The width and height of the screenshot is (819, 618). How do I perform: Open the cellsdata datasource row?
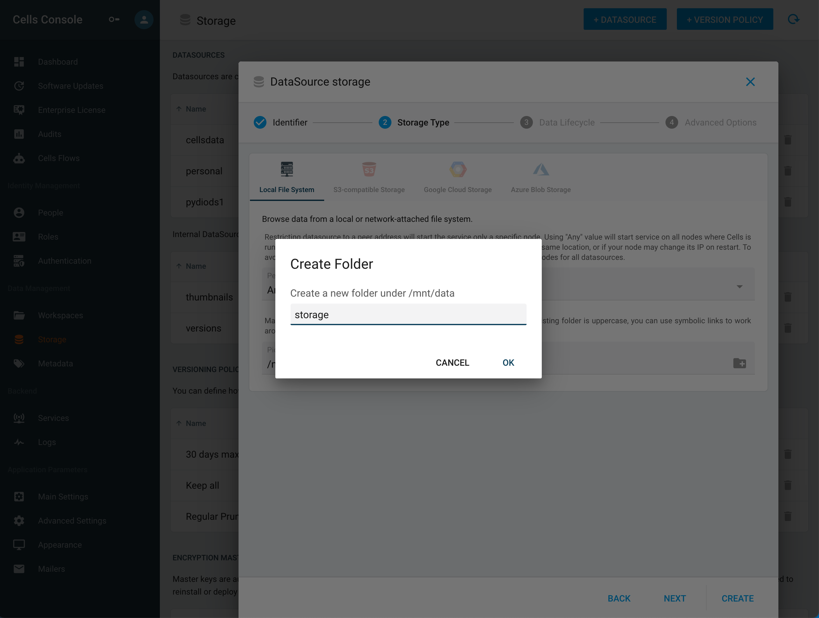click(205, 140)
